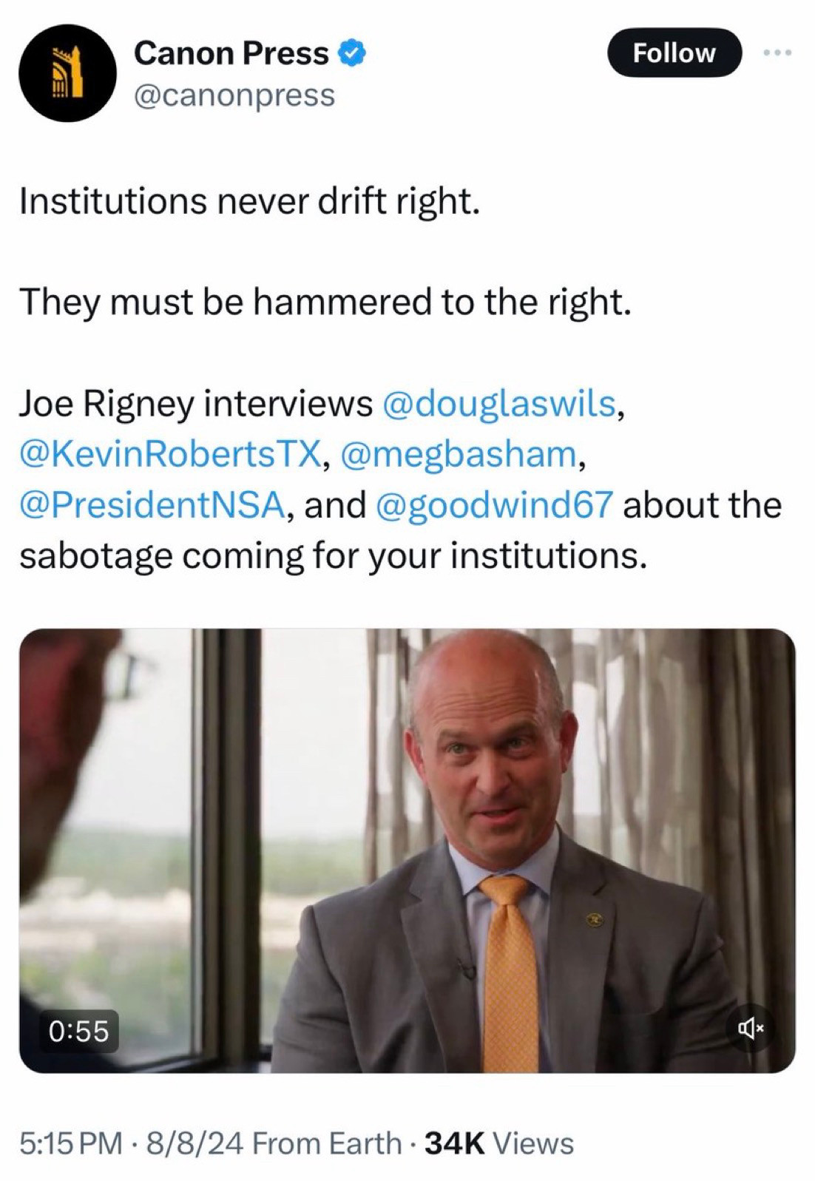Open the Canon Press profile avatar
The height and width of the screenshot is (1181, 815).
(x=67, y=72)
